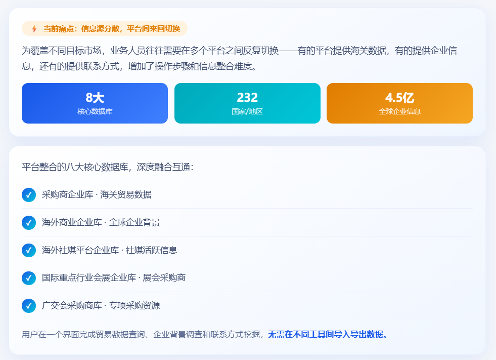Click the text 海外社媒平台企业库 · 社媒活跃信息

point(109,250)
